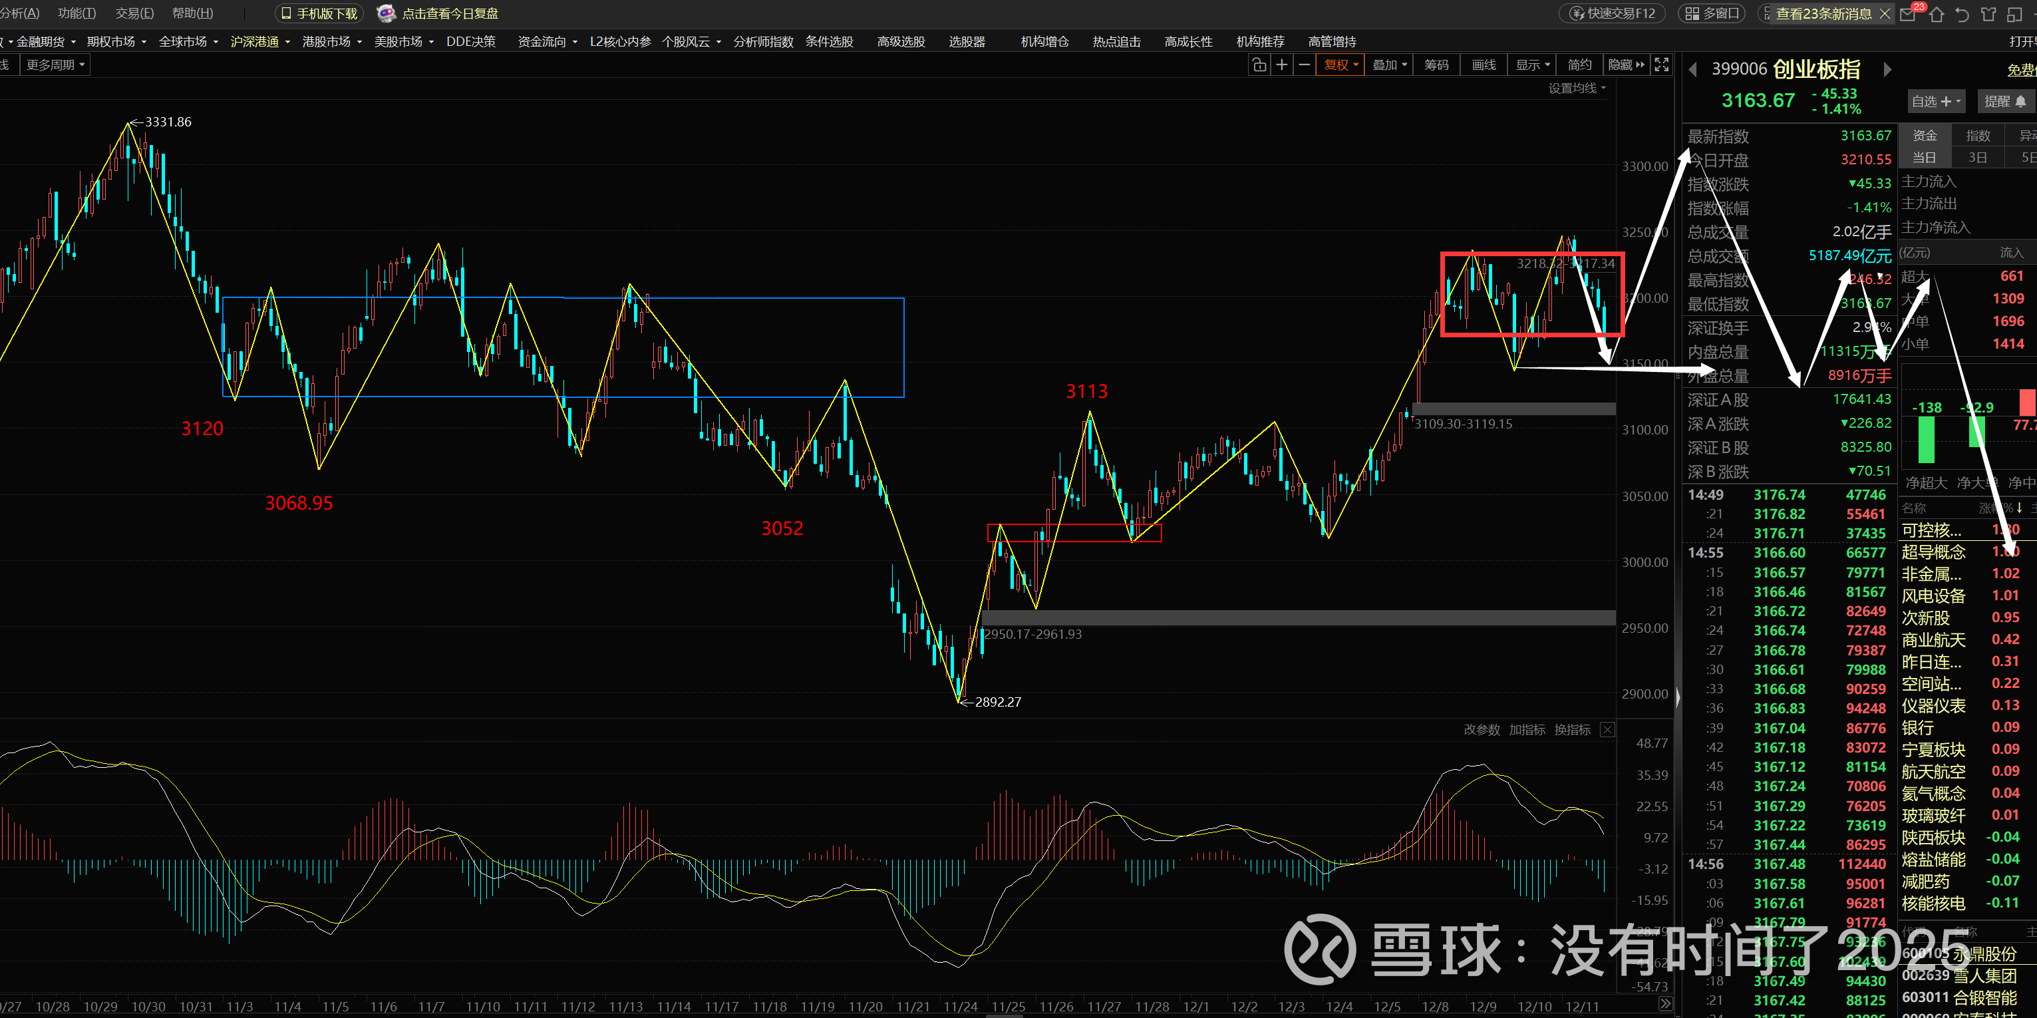This screenshot has width=2037, height=1018.
Task: Zoom out chart with minus icon
Action: coord(1304,65)
